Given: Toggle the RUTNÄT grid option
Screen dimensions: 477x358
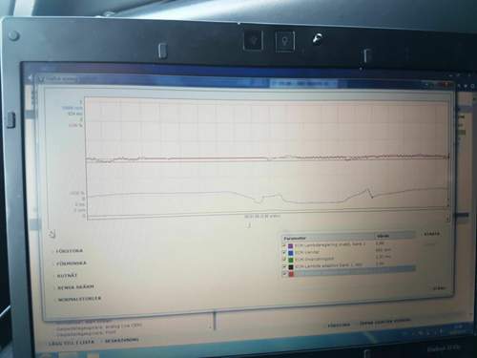Looking at the screenshot, I should pyautogui.click(x=67, y=276).
